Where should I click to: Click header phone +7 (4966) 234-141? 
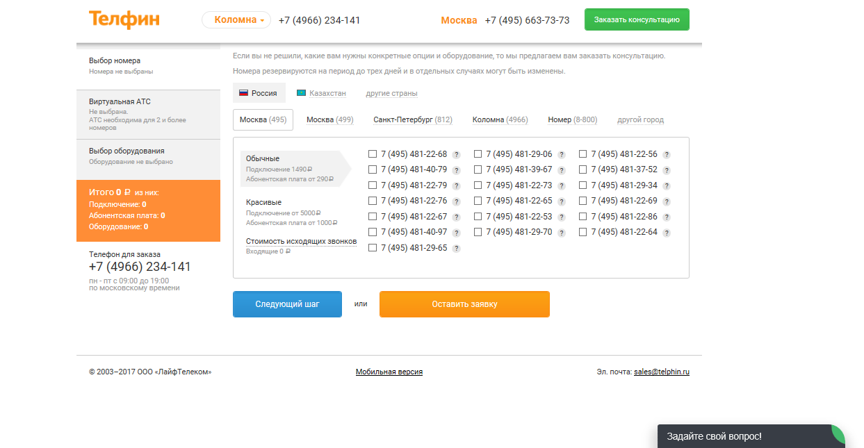click(x=319, y=20)
